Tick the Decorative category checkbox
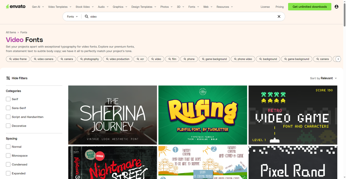346x179 pixels. click(x=8, y=126)
